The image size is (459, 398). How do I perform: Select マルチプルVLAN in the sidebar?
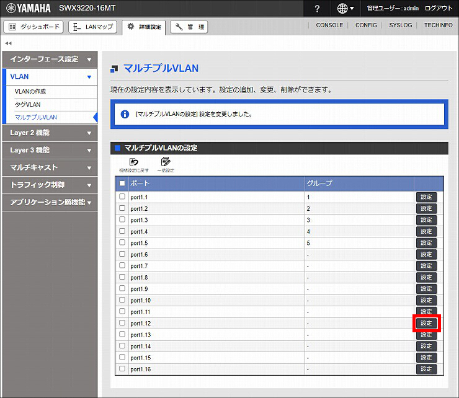(x=36, y=117)
